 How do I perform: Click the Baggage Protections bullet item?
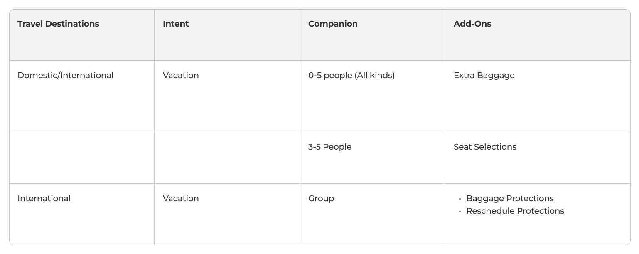click(510, 198)
